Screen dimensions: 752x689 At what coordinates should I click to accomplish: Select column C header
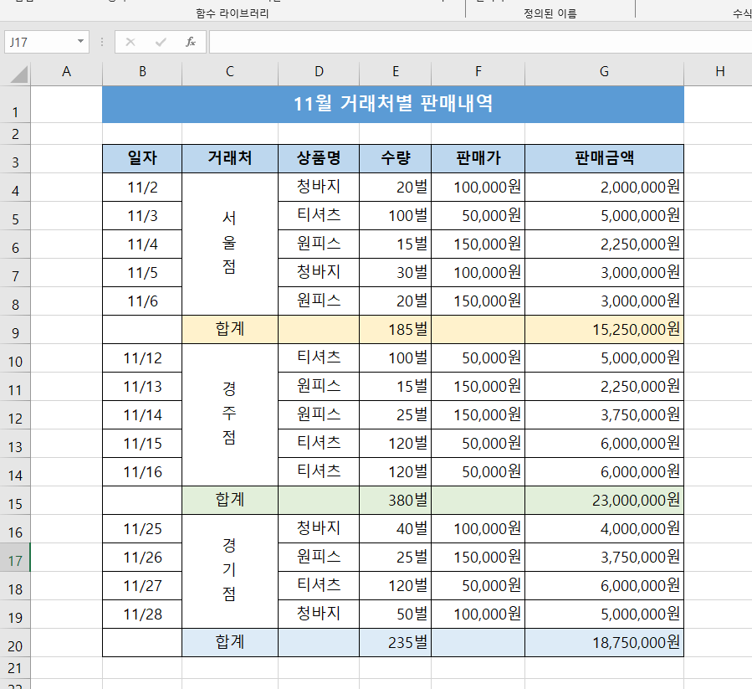230,72
